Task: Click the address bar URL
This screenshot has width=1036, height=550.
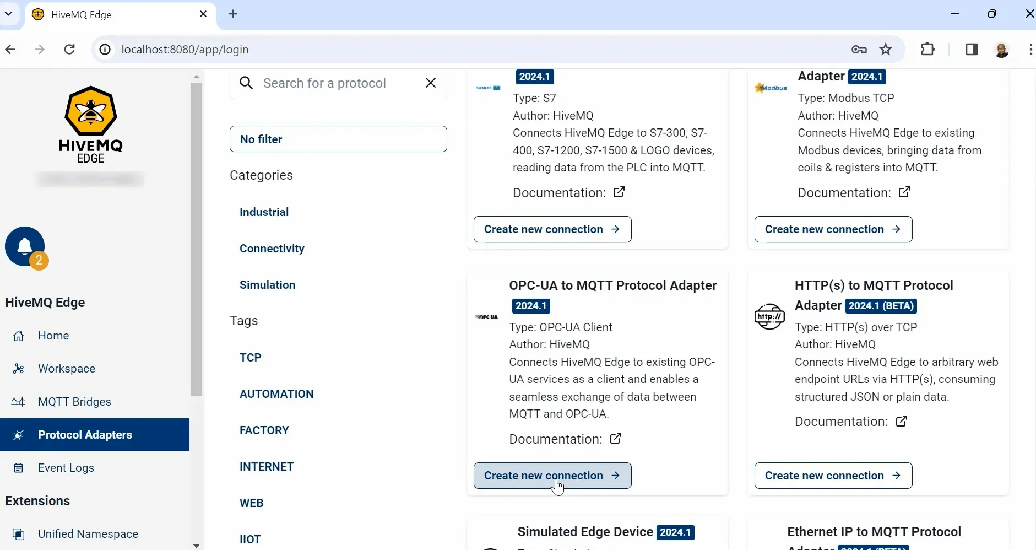Action: tap(185, 50)
